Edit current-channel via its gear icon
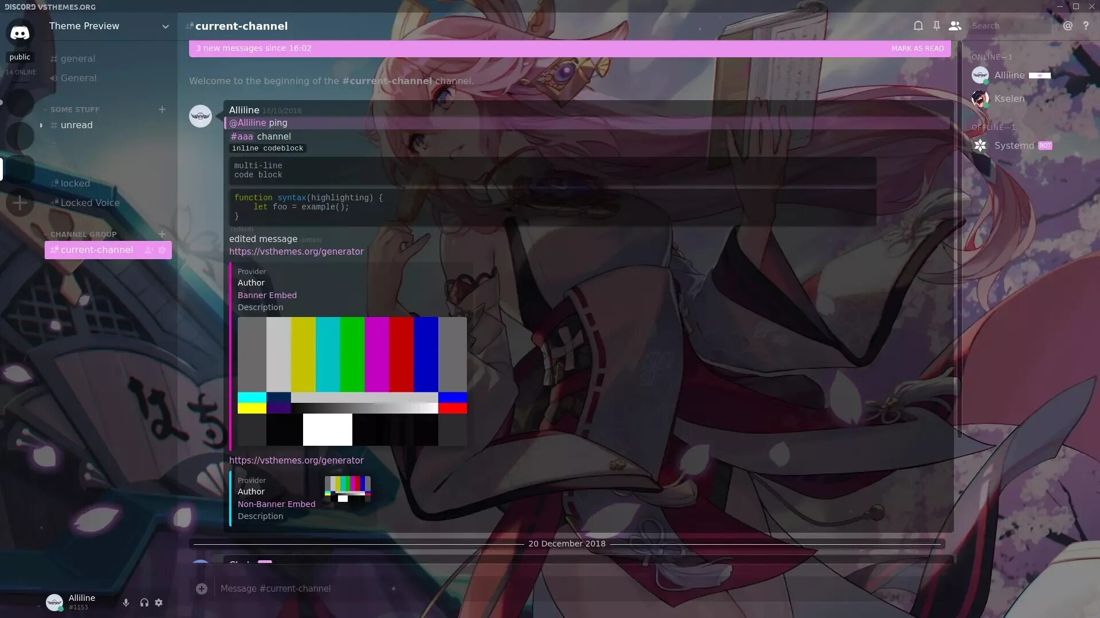Screen dimensions: 1100x618 click(x=162, y=250)
